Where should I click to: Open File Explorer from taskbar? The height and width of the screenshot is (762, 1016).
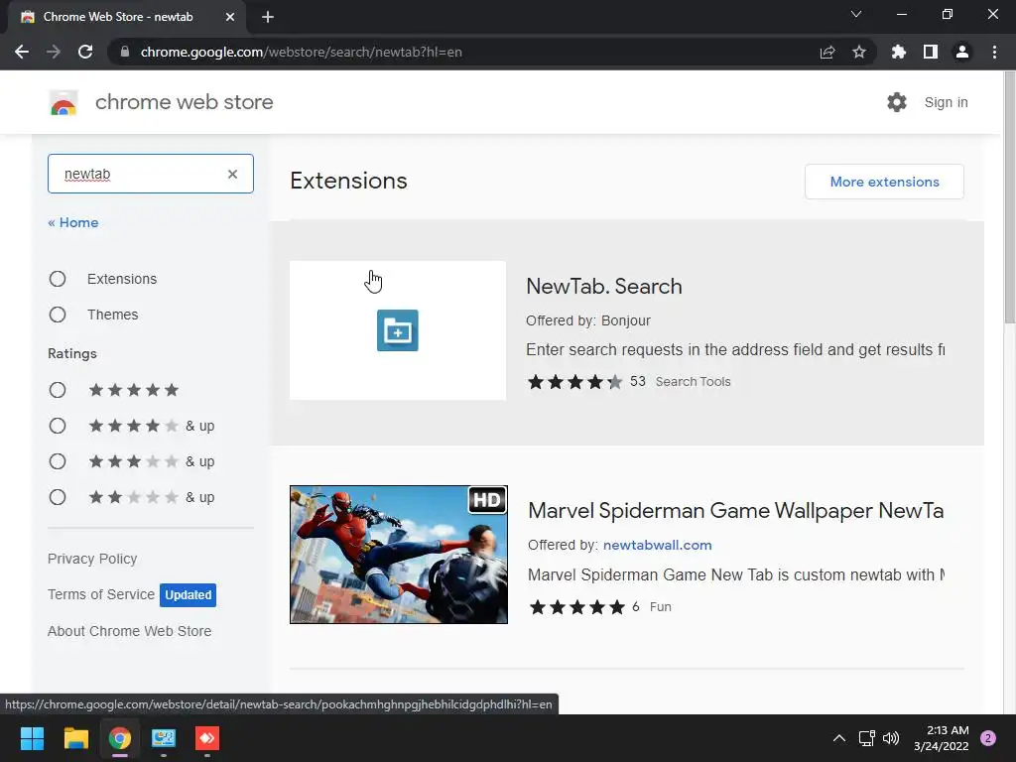(x=75, y=738)
